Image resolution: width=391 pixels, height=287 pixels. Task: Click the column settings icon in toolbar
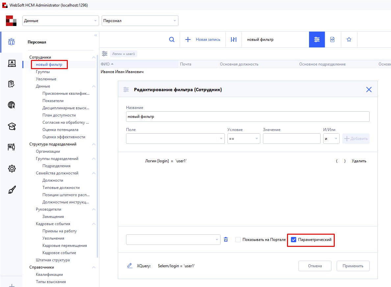pos(234,39)
